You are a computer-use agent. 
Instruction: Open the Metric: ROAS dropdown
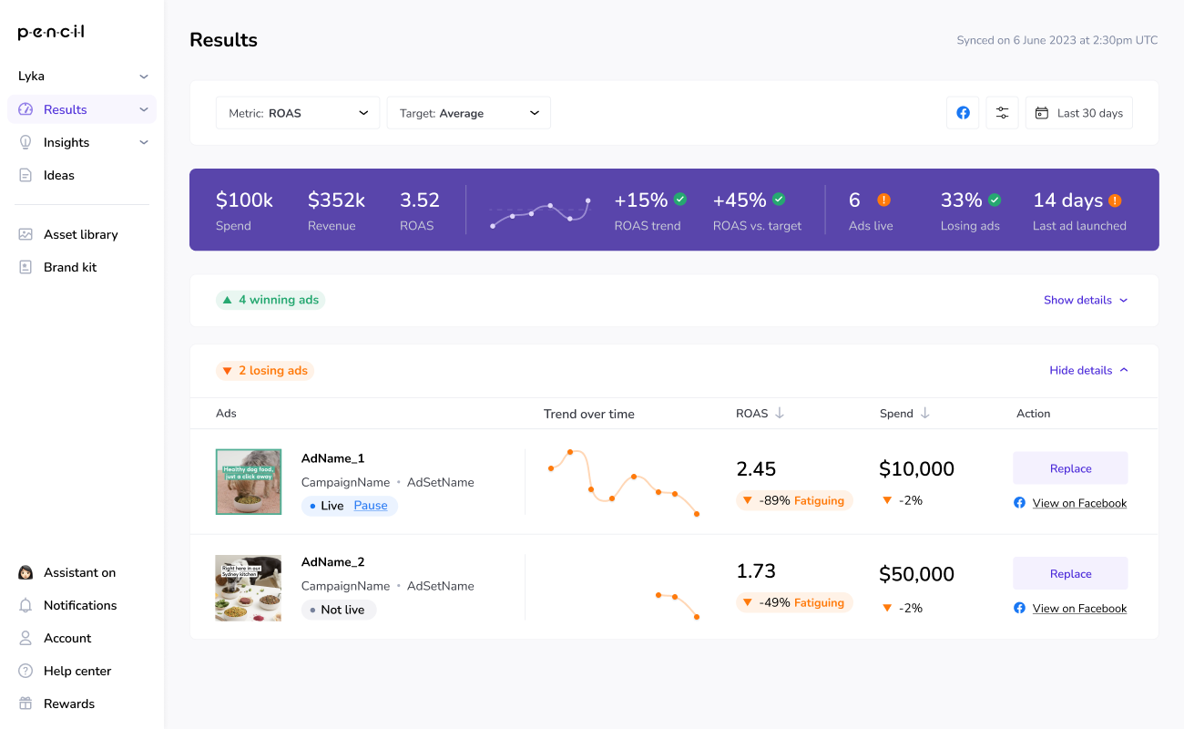(298, 113)
